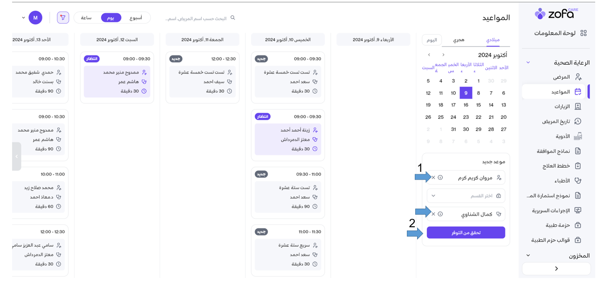Click the filter icon in top bar
This screenshot has height=305, width=598.
(x=63, y=18)
